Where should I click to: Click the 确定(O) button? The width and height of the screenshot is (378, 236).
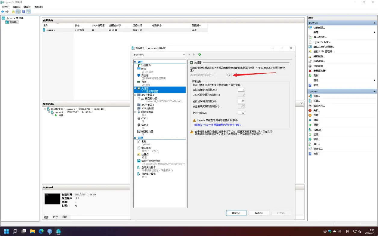236,213
